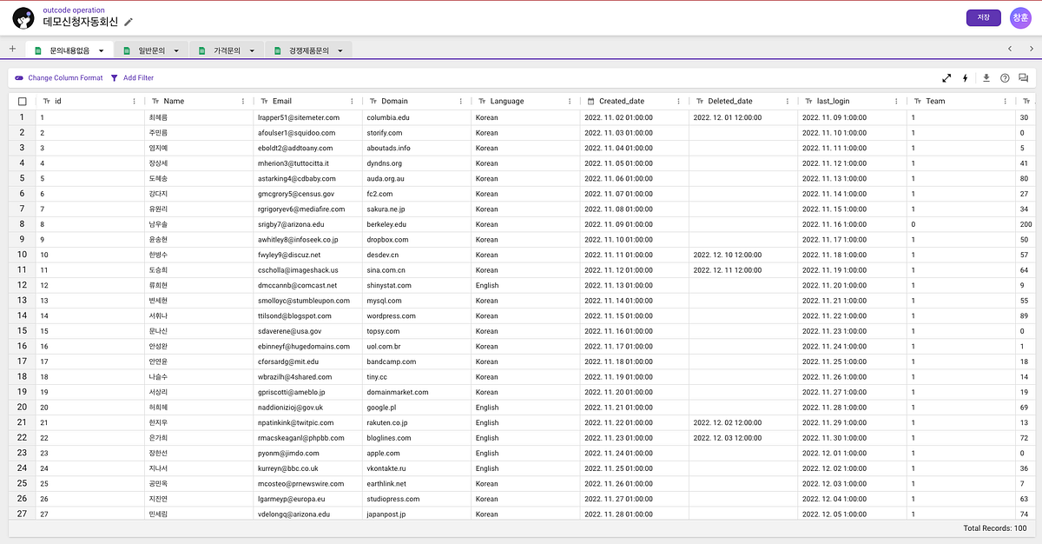Toggle the select-all checkbox in the header
The width and height of the screenshot is (1042, 544).
click(x=22, y=101)
